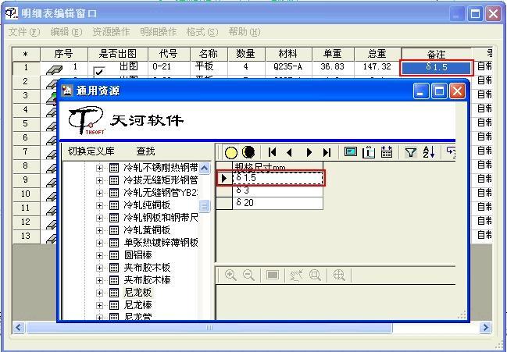The width and height of the screenshot is (507, 352).
Task: Click the 切换定义库 button
Action: (91, 151)
